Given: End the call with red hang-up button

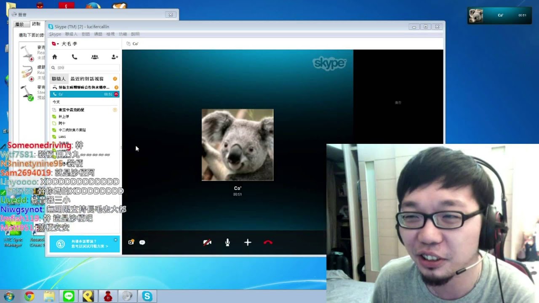Looking at the screenshot, I should coord(268,242).
